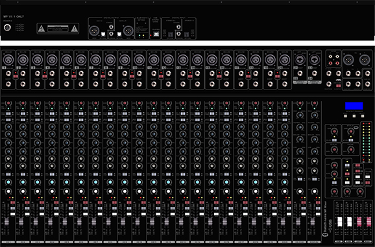Screen dimensions: 375x247
Task: Toggle the channel 10 white bottom switch
Action: tap(143, 214)
